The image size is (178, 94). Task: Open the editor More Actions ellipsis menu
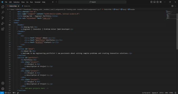(175, 6)
